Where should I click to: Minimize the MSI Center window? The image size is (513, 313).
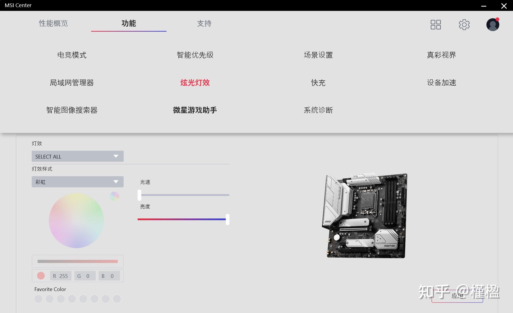click(x=484, y=6)
